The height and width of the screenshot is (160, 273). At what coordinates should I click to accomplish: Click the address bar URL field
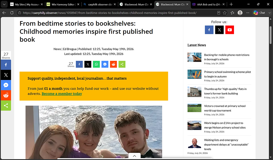point(110,13)
